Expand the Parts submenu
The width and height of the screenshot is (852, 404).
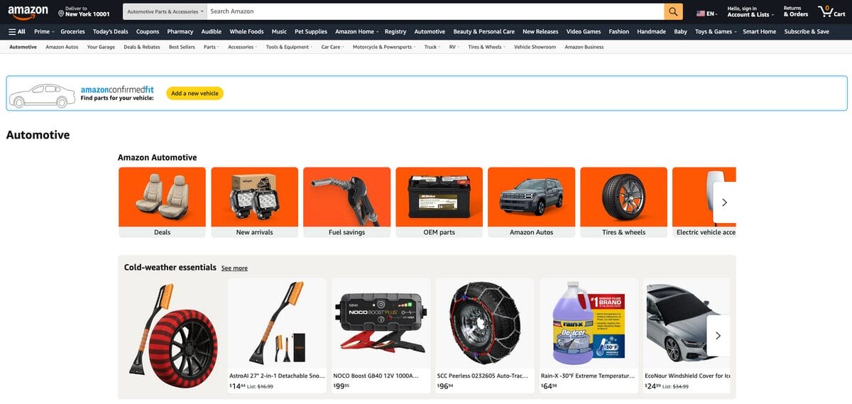point(212,47)
